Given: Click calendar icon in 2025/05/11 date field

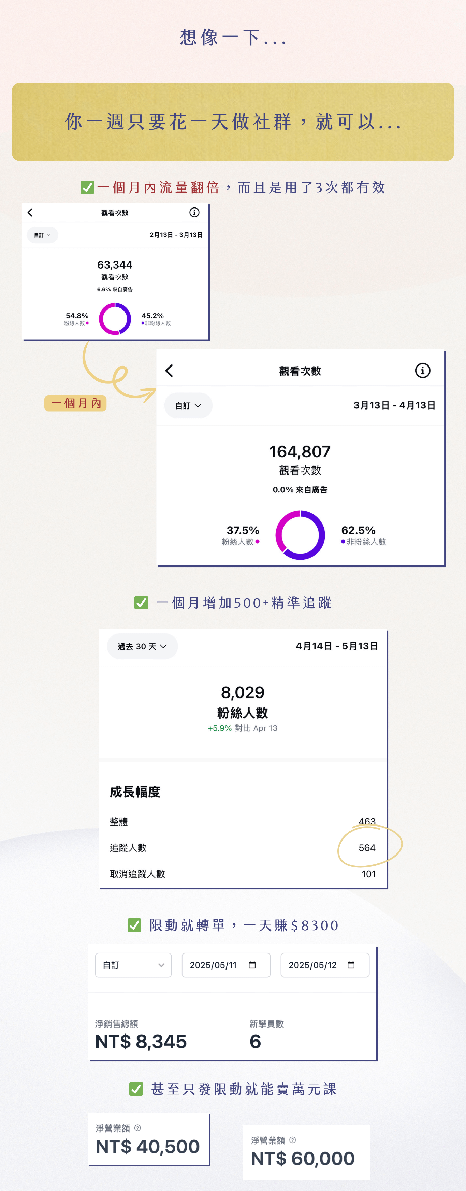Looking at the screenshot, I should 252,965.
